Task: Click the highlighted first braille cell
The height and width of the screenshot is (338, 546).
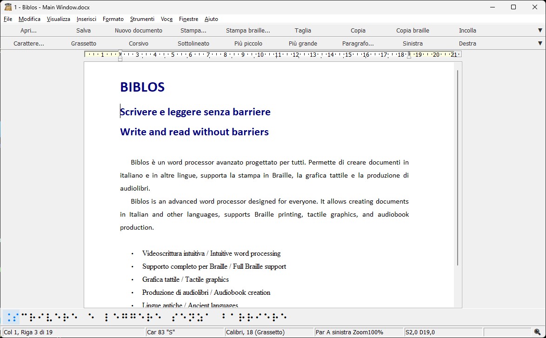Action: click(x=12, y=318)
